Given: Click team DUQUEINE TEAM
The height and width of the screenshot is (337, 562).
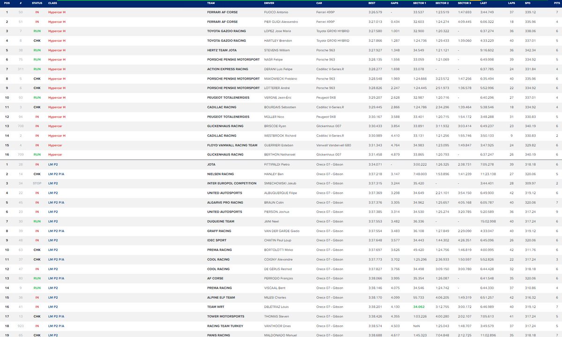Looking at the screenshot, I should click(221, 221).
